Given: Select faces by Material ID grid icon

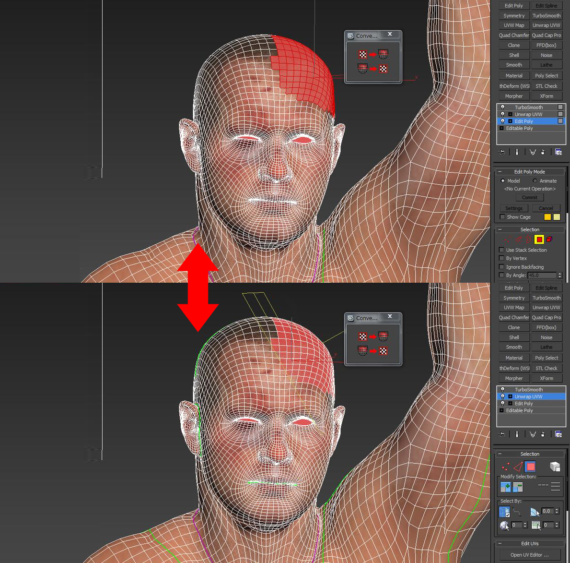Looking at the screenshot, I should point(535,525).
